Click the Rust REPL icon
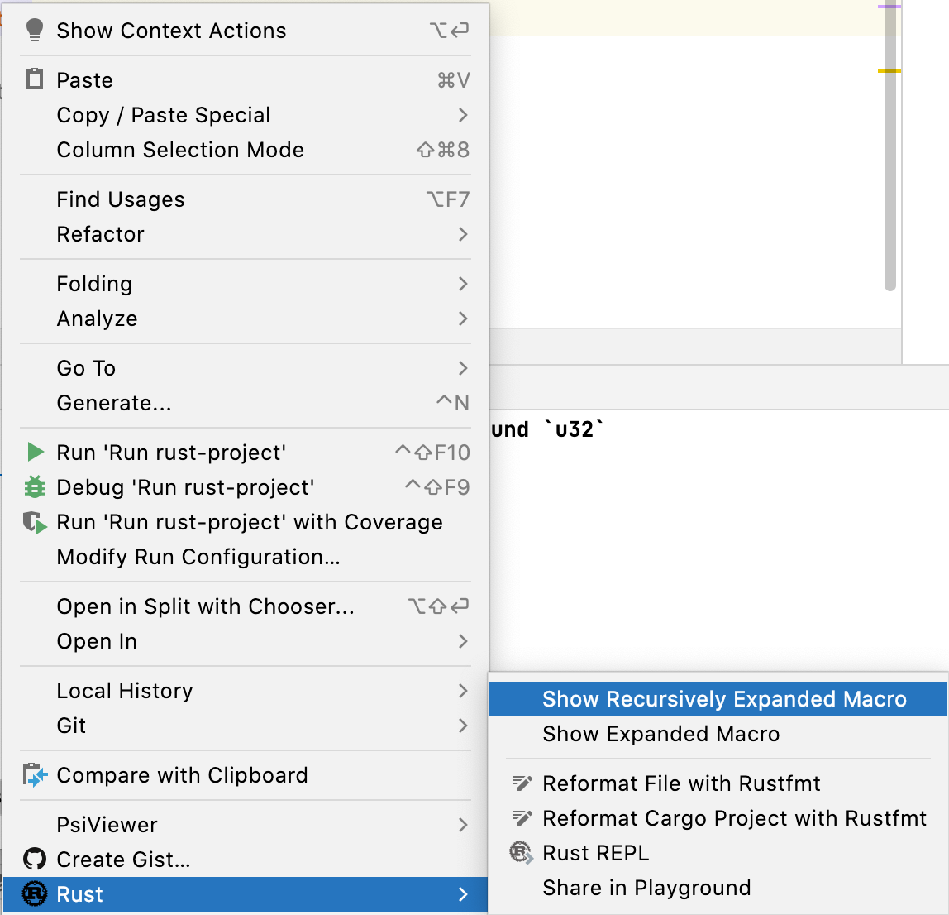 (x=522, y=852)
